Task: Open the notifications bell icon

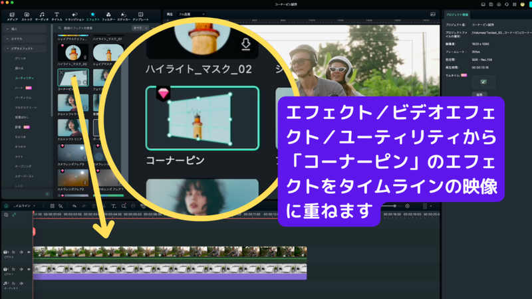Action: 507,5
